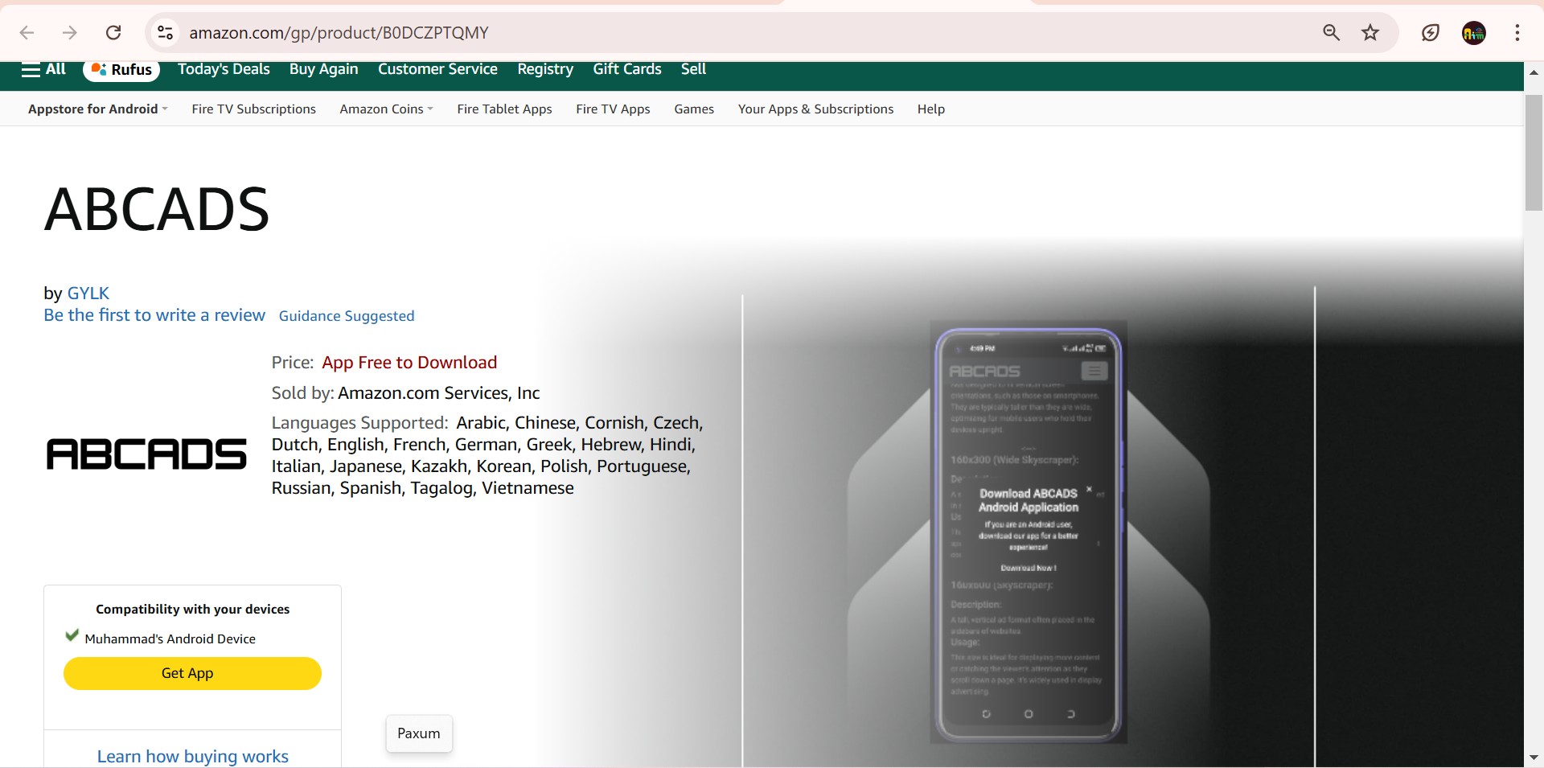
Task: Open Fire TV Subscriptions
Action: (x=254, y=109)
